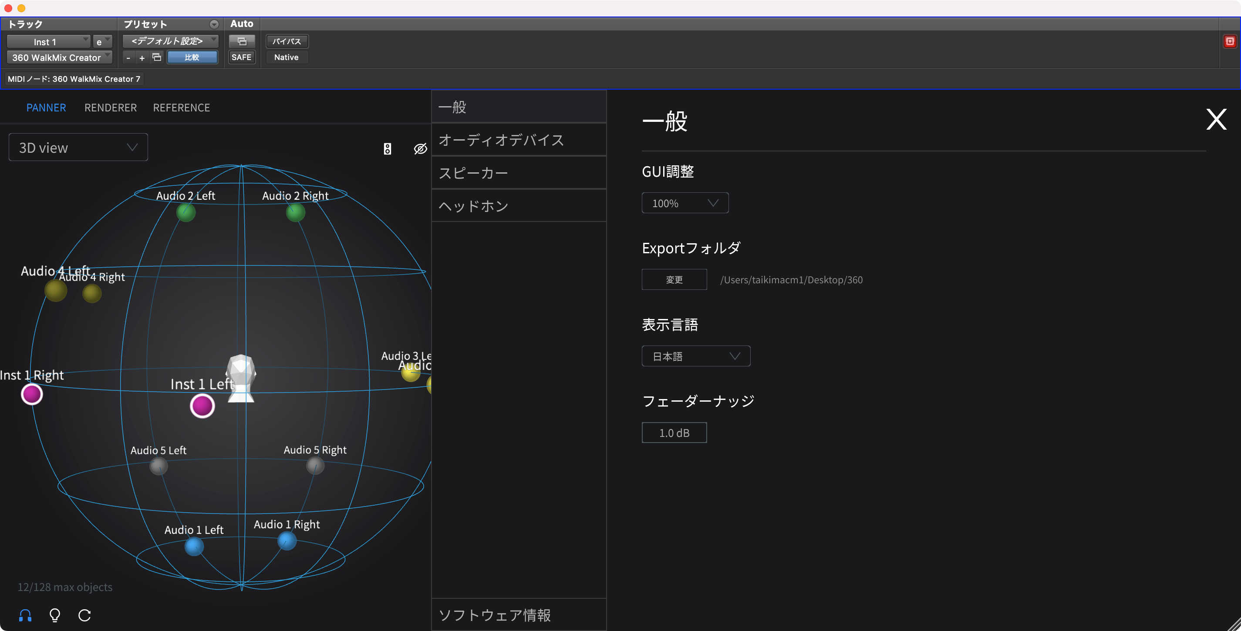Click the 1.0 dB fader nudge field

(x=674, y=433)
